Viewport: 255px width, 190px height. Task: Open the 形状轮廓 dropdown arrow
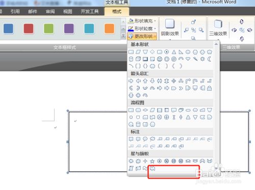click(x=155, y=29)
